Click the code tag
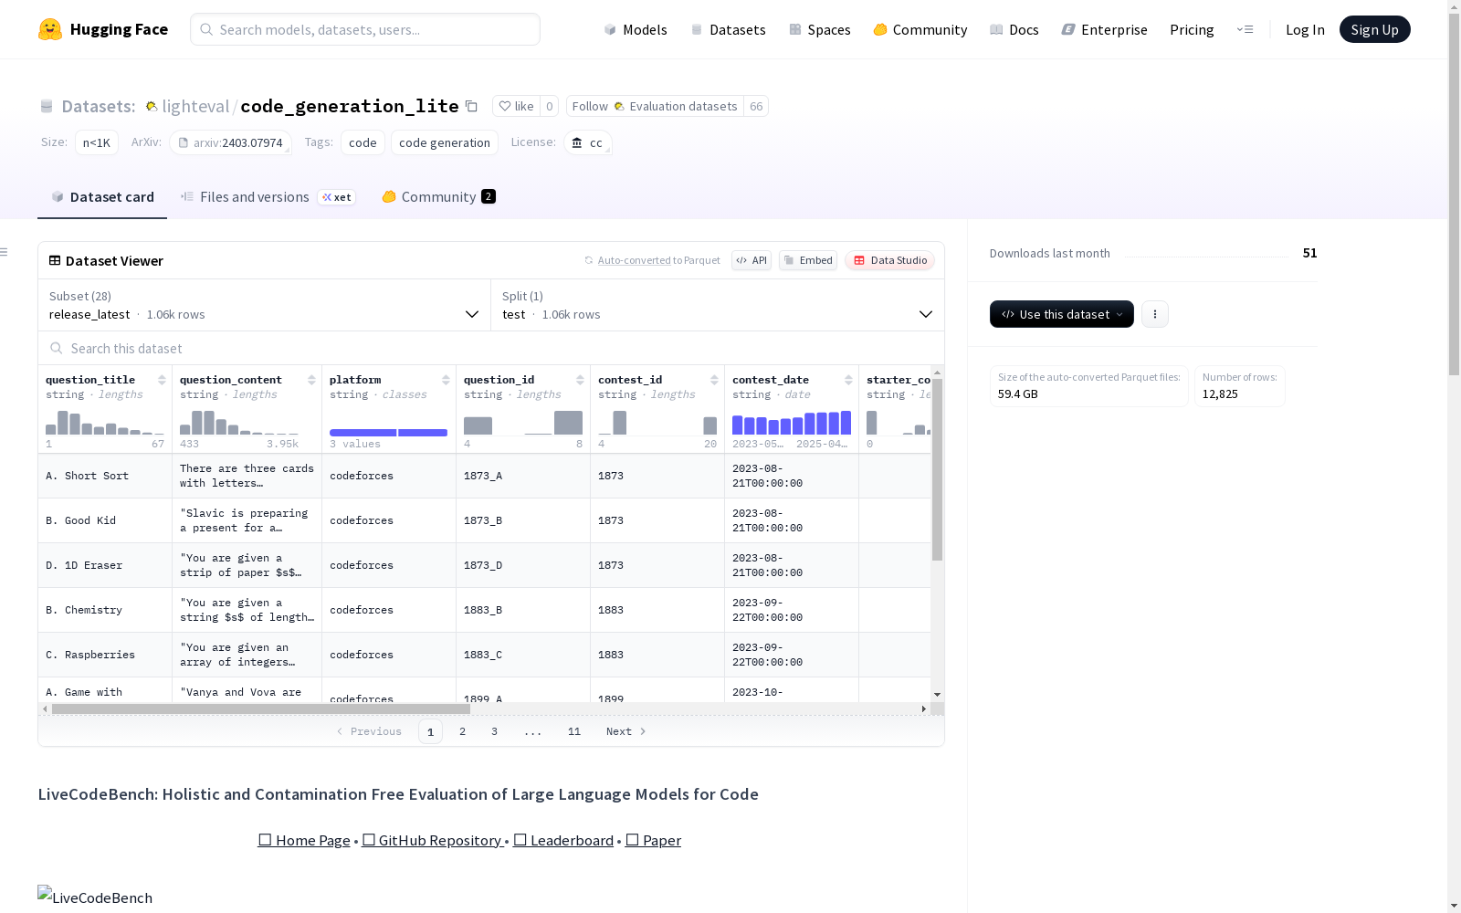Image resolution: width=1461 pixels, height=913 pixels. point(363,142)
